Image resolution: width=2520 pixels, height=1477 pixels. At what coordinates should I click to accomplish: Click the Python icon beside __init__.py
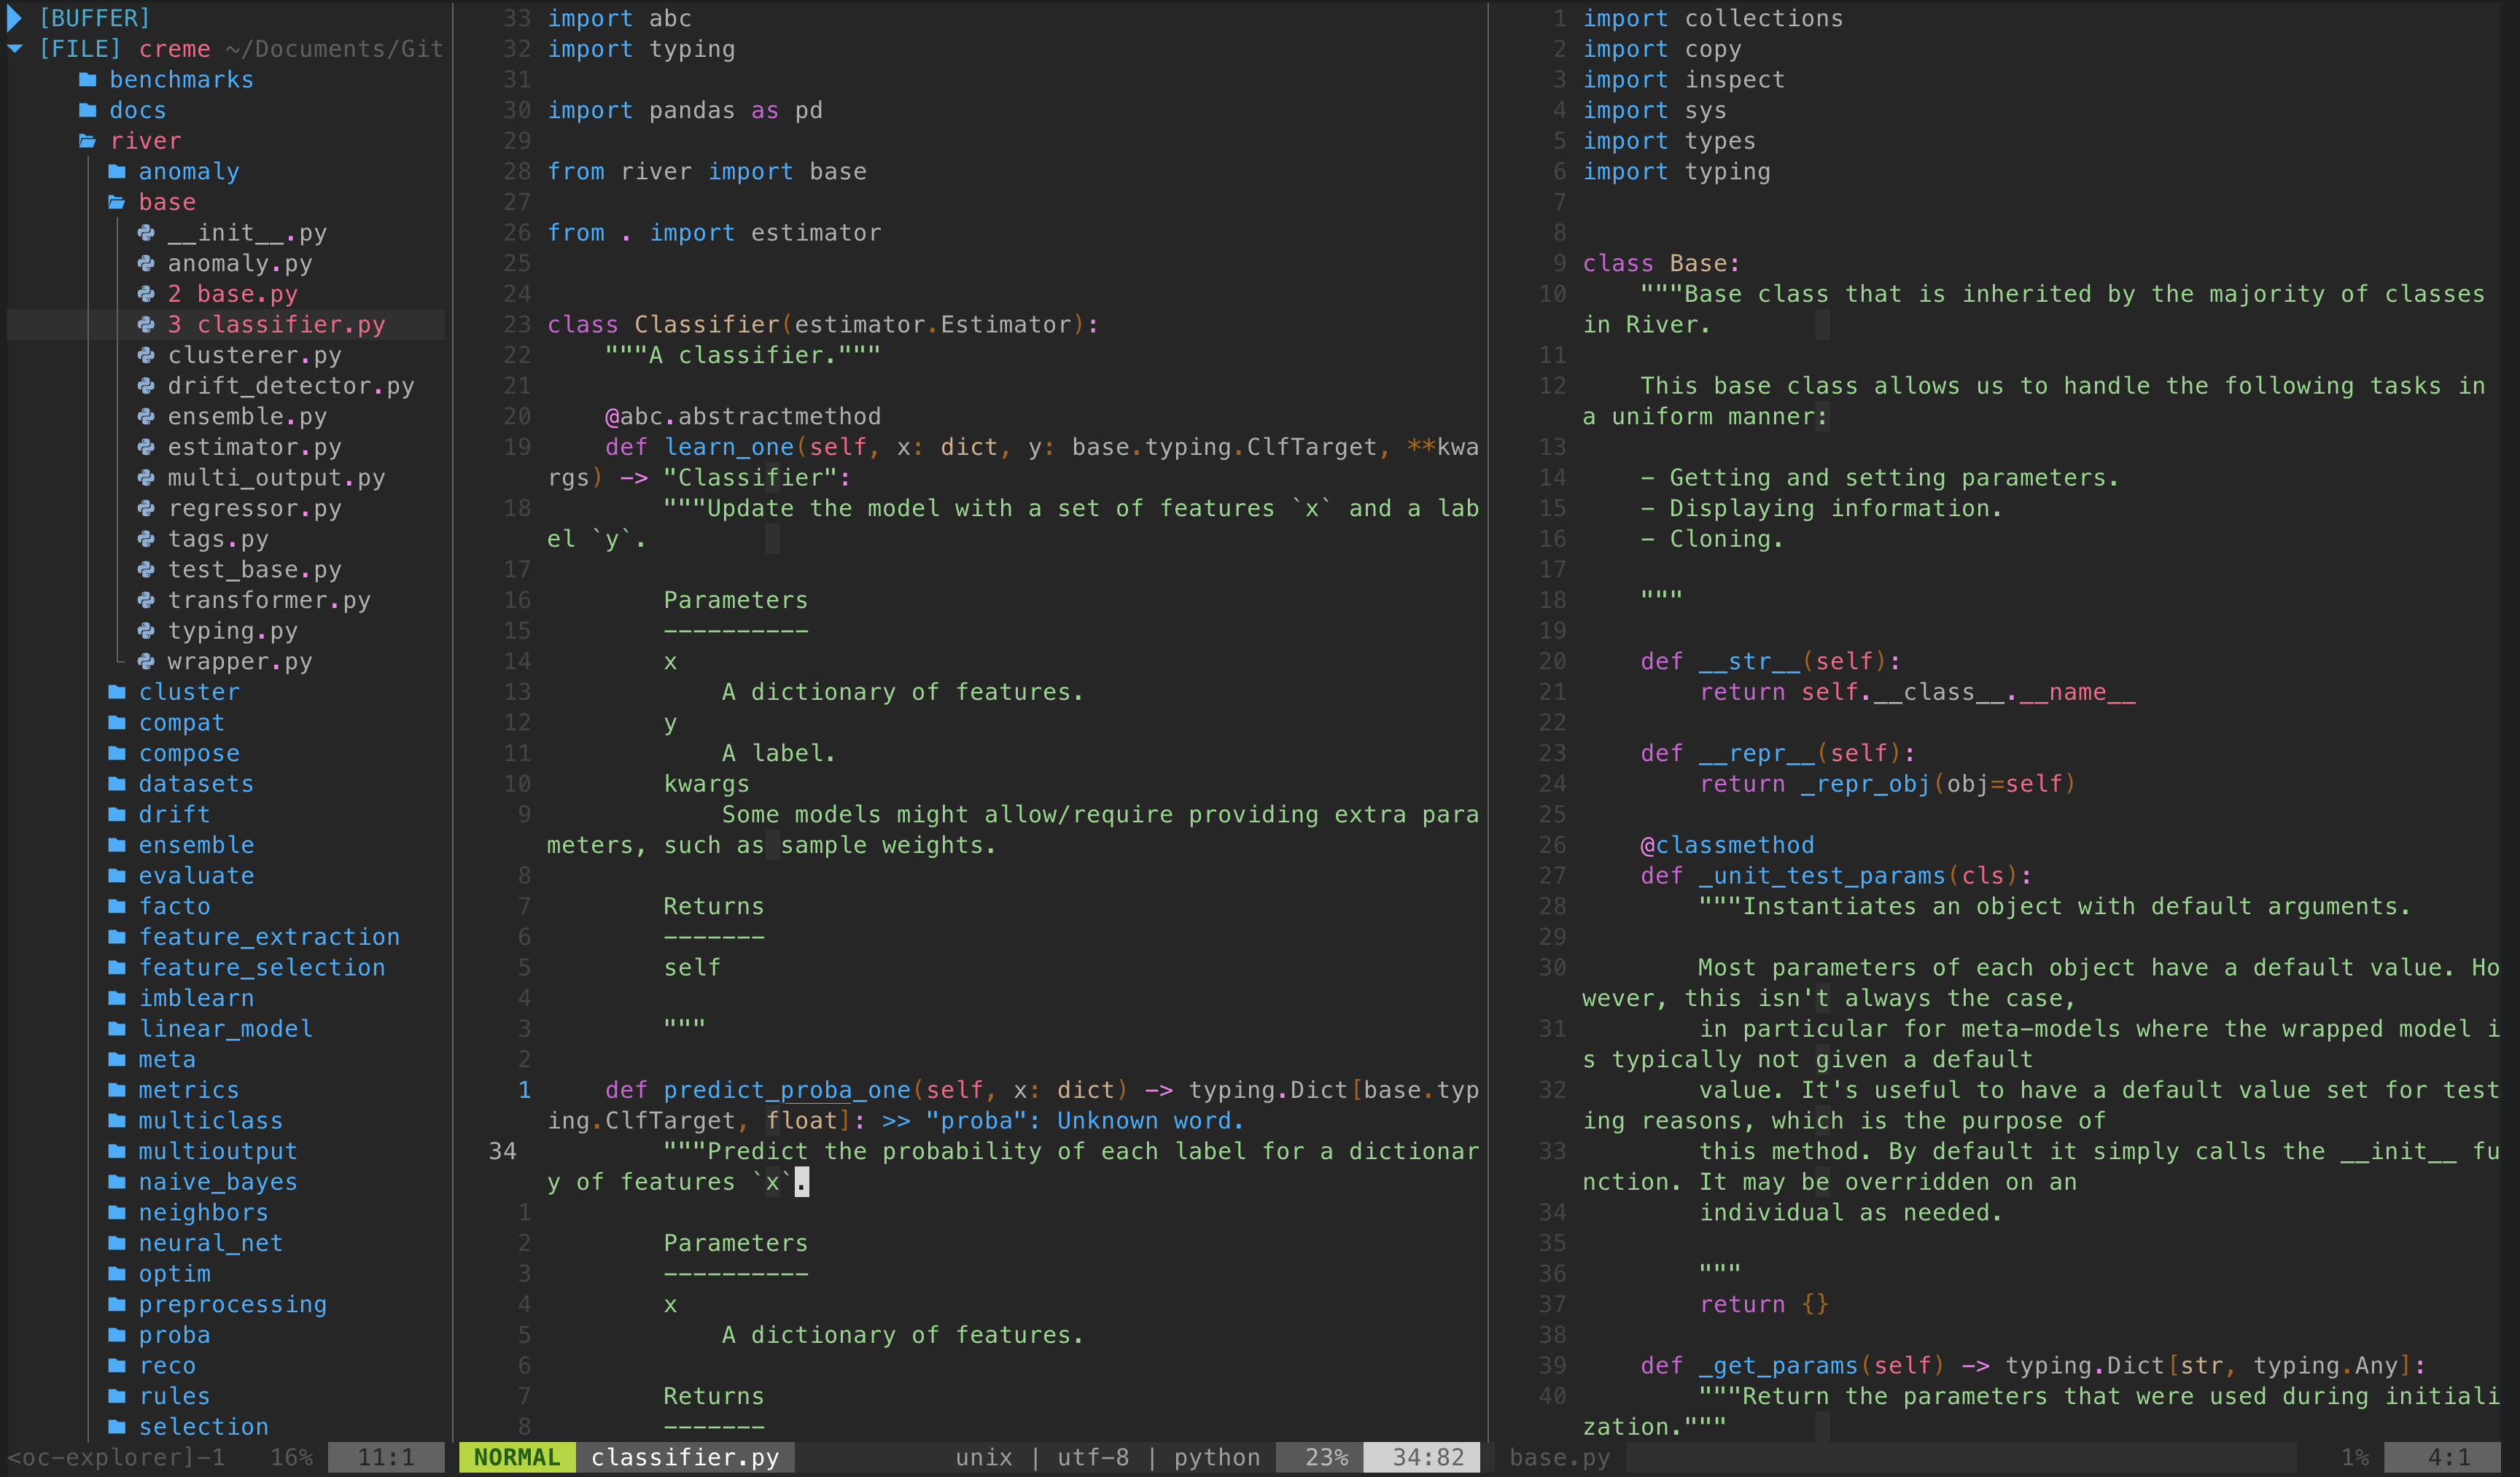pos(146,233)
